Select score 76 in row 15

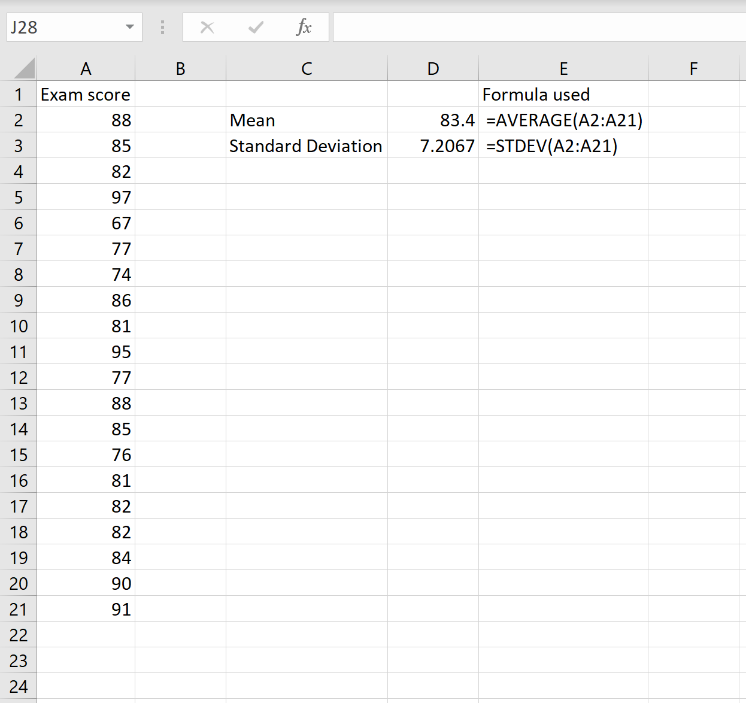click(x=86, y=455)
